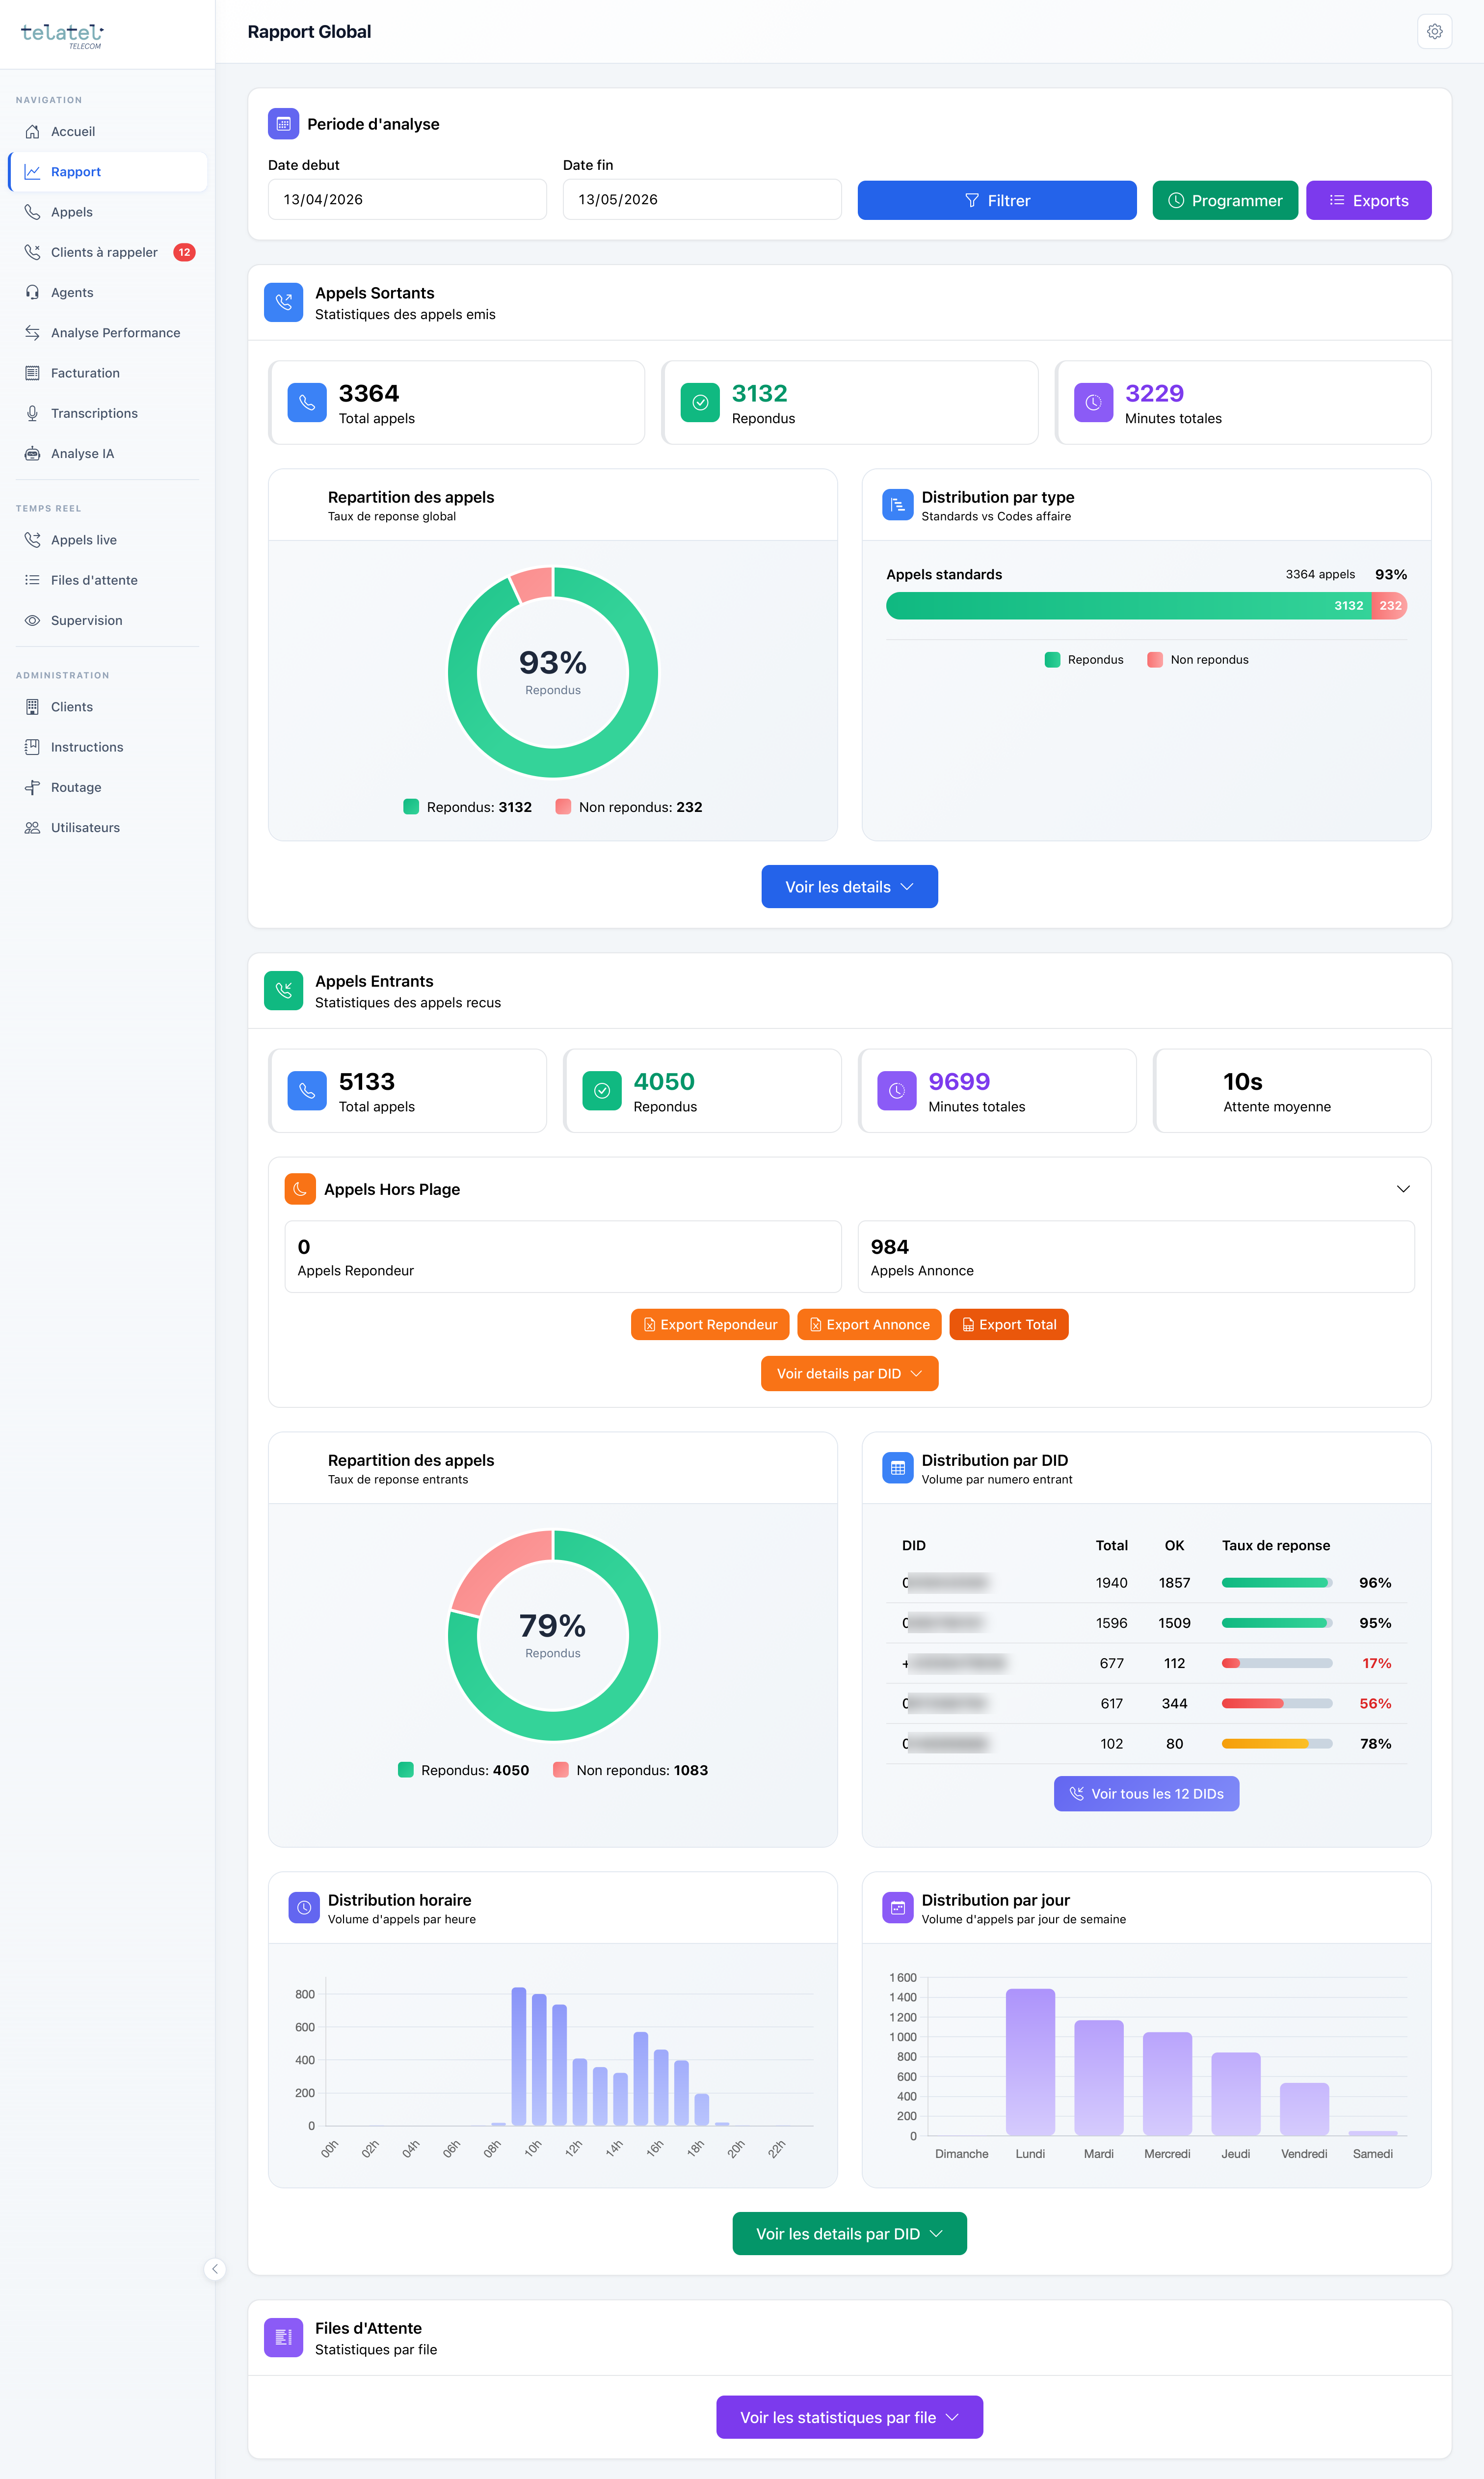
Task: Click the clock icon on the 3229 card
Action: click(1093, 403)
